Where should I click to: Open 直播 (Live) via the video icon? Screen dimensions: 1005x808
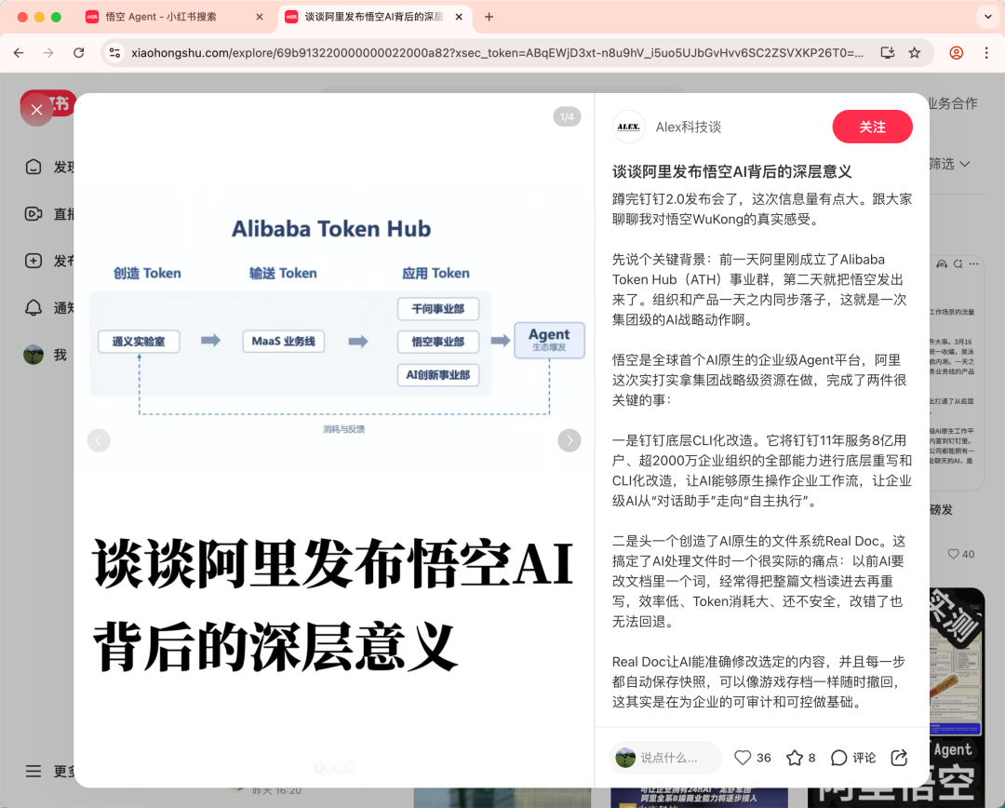click(x=33, y=214)
